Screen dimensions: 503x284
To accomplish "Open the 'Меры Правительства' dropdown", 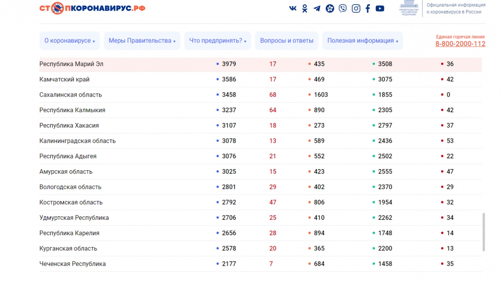I will tap(142, 41).
